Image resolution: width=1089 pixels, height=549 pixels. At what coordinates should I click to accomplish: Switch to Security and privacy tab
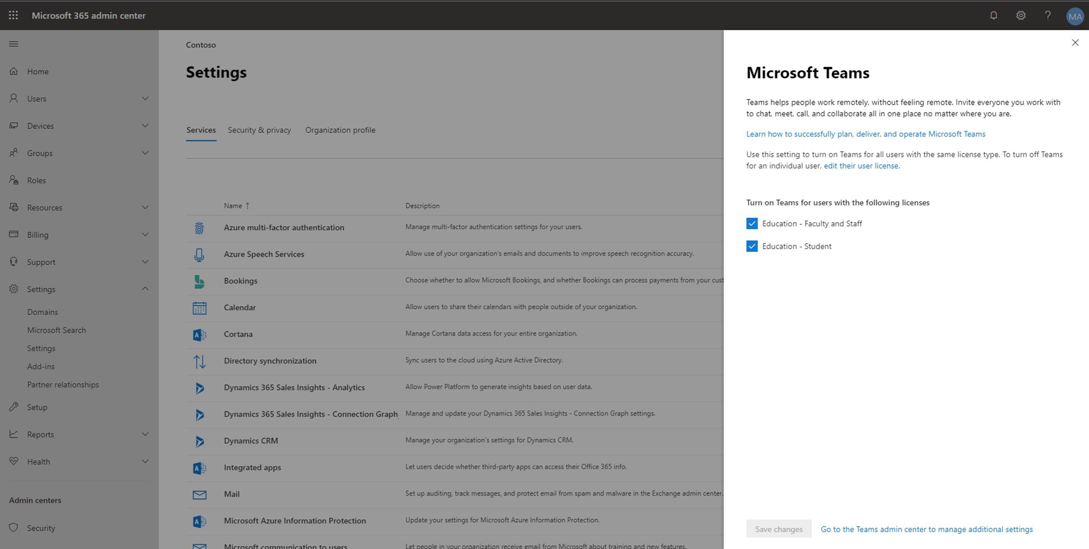[260, 130]
